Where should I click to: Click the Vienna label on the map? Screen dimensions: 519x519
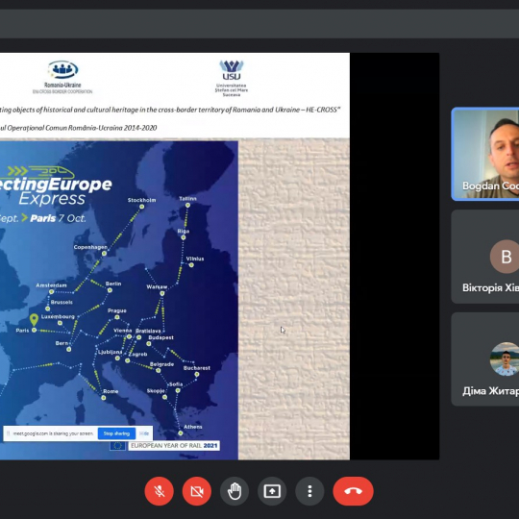[x=122, y=331]
